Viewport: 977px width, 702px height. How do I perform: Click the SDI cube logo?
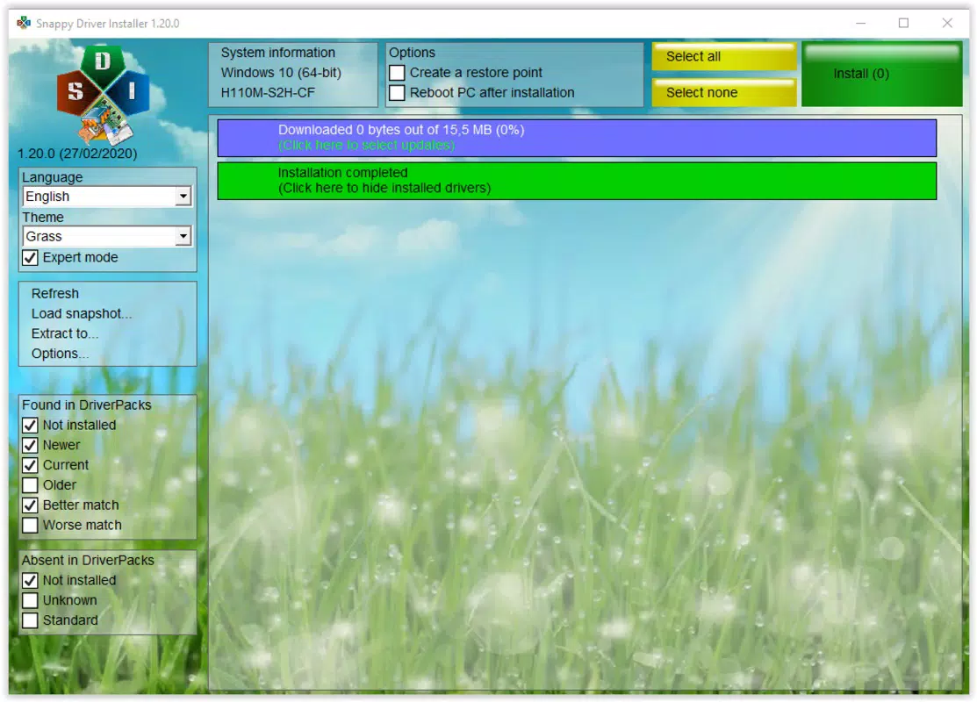point(104,93)
